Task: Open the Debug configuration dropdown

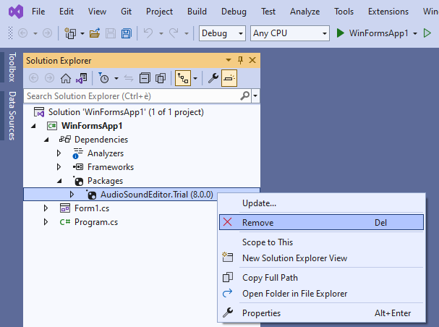Action: click(x=223, y=33)
